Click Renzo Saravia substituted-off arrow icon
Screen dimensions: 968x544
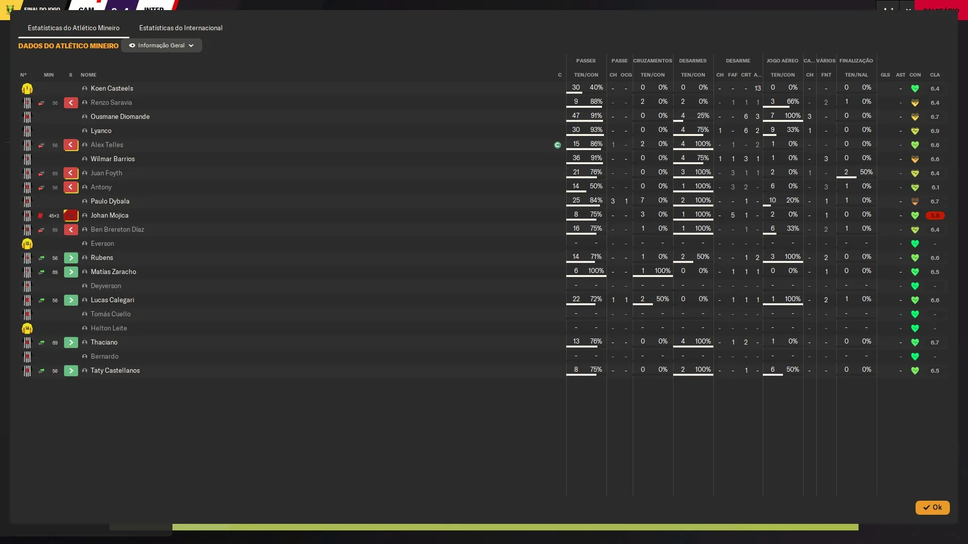[x=41, y=103]
